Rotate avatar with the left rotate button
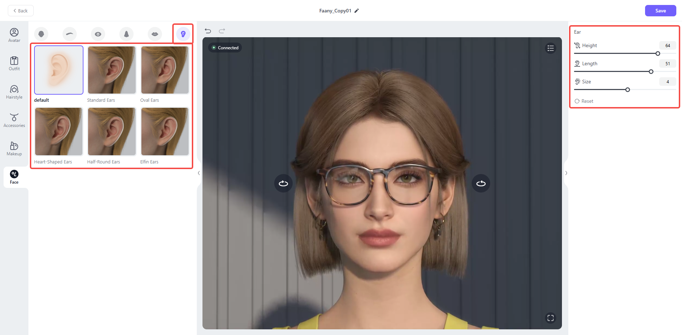 (283, 183)
